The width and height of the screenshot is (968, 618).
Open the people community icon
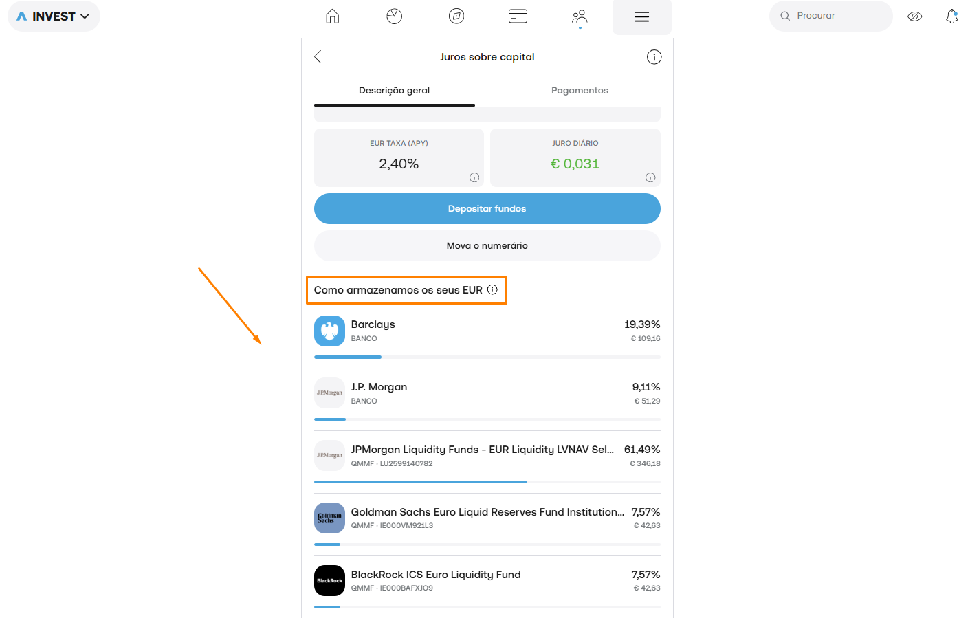click(580, 16)
